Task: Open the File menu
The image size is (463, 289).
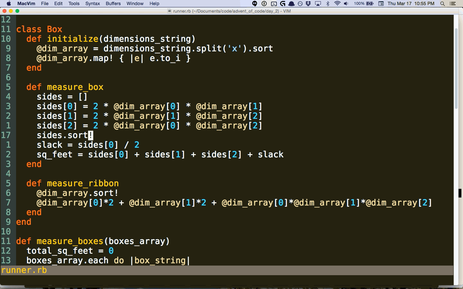Action: pos(45,4)
